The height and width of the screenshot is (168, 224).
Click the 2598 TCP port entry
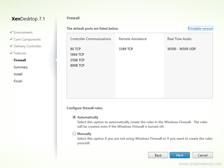point(77,60)
